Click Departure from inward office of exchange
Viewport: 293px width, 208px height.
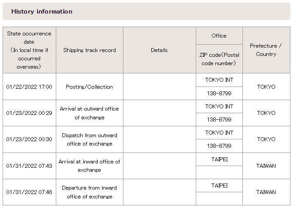tap(89, 192)
